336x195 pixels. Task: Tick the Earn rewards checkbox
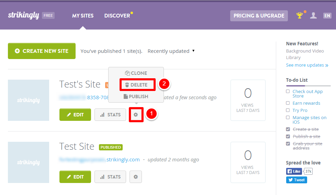[x=288, y=103]
